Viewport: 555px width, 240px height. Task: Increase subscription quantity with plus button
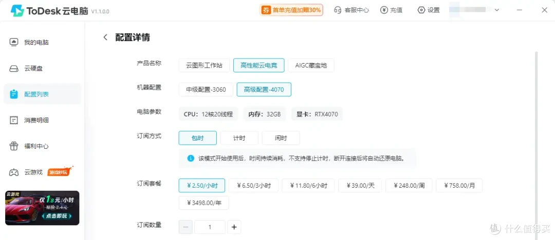click(234, 227)
